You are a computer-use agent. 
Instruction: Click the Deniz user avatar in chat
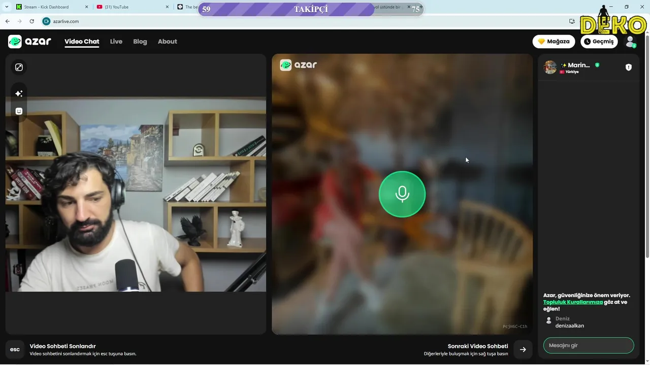point(548,321)
